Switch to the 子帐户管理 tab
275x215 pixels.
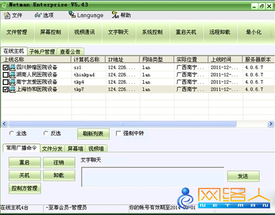(x=42, y=52)
